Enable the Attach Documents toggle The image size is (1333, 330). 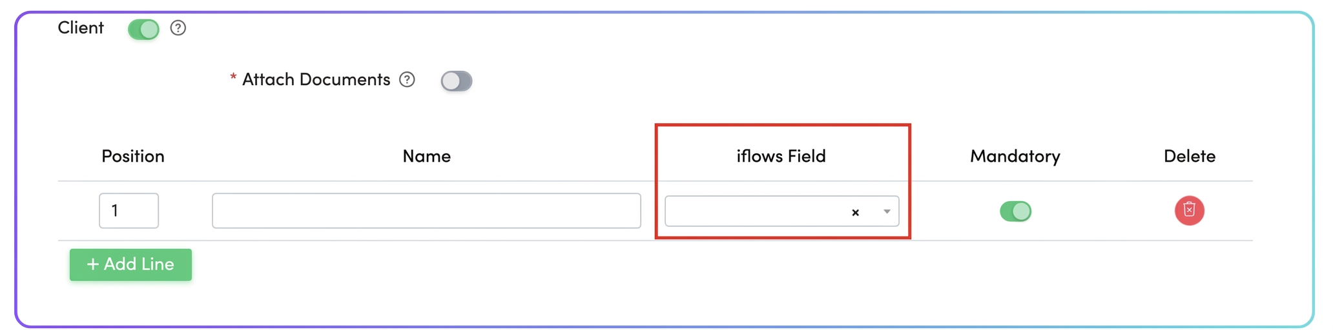click(x=457, y=81)
